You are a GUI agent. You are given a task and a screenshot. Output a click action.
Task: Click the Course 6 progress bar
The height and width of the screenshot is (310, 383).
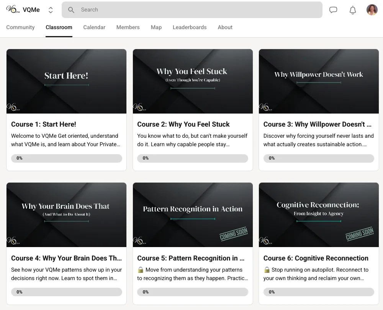tap(319, 292)
